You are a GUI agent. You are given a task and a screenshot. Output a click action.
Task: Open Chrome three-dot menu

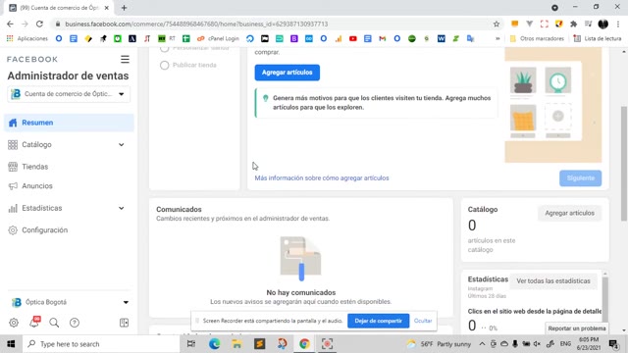click(618, 24)
